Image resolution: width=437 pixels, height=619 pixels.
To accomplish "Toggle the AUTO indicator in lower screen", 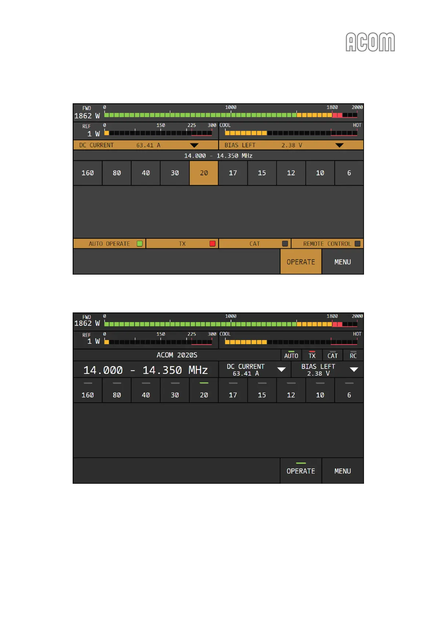I will click(291, 355).
